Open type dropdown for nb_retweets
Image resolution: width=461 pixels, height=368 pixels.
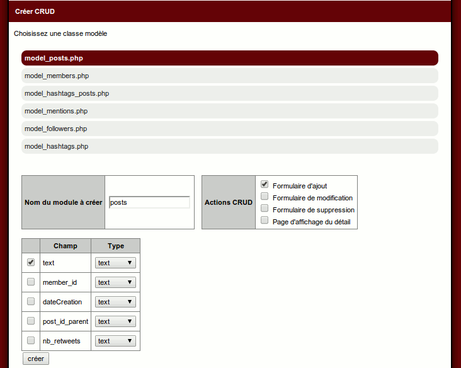pyautogui.click(x=115, y=341)
